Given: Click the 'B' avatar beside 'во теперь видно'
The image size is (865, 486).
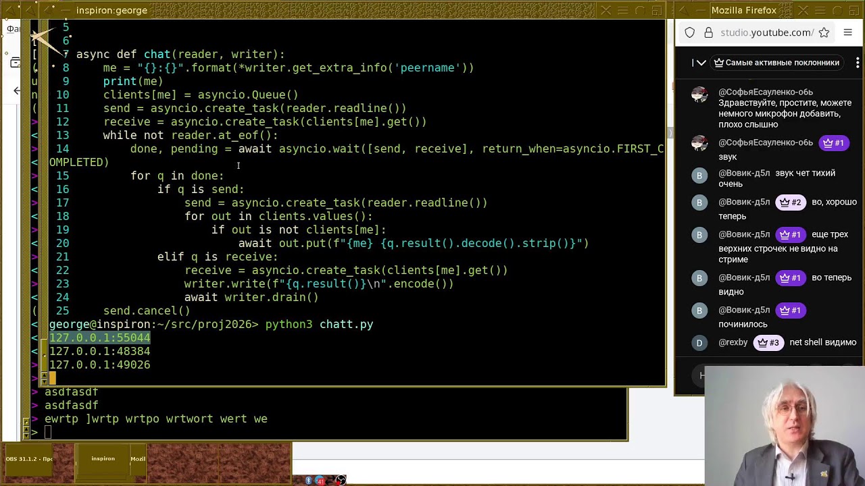Looking at the screenshot, I should pos(699,278).
